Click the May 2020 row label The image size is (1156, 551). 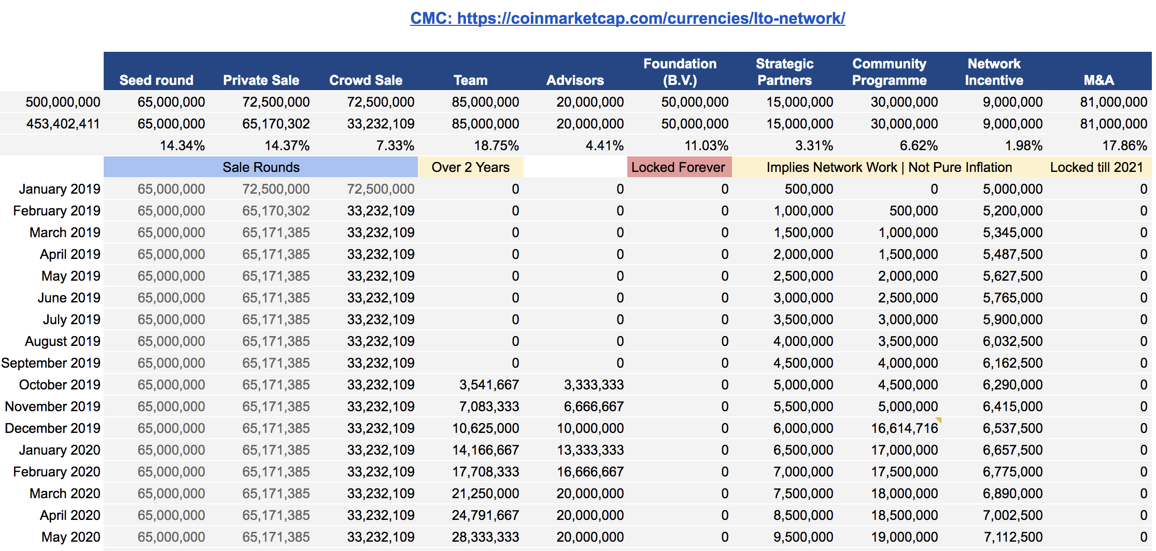pyautogui.click(x=71, y=537)
